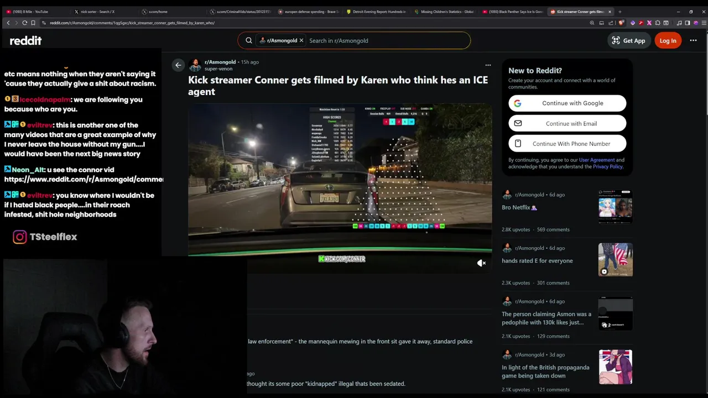The height and width of the screenshot is (398, 708).
Task: Click the kick.com/conner label under the video
Action: [x=342, y=259]
